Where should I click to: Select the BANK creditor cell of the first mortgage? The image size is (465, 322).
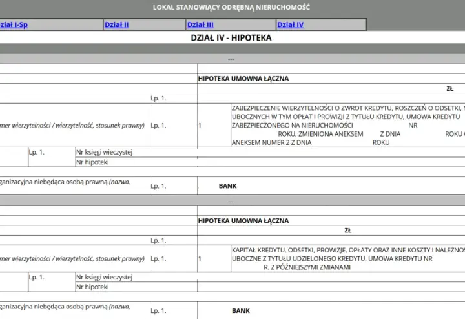tap(331, 186)
